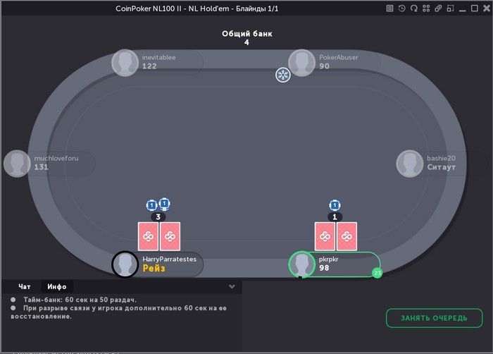
Task: Click the resize-to-default table icon
Action: point(450,8)
